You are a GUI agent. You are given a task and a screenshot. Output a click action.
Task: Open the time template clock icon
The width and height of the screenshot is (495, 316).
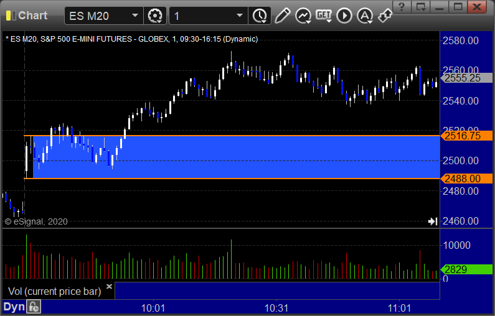[260, 16]
